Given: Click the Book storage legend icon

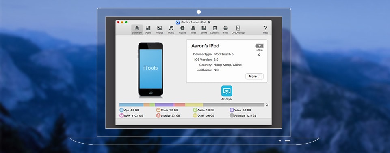Looking at the screenshot, I should pos(121,115).
